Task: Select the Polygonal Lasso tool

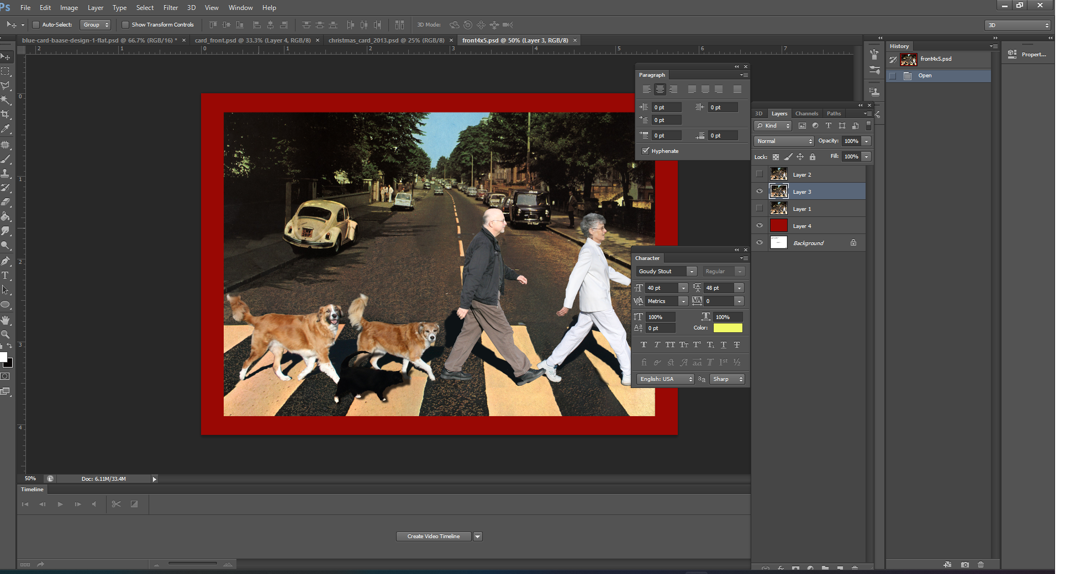Action: coord(6,86)
